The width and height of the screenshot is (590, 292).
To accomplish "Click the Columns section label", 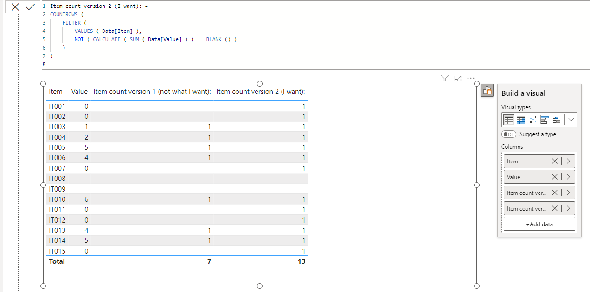I will [512, 147].
